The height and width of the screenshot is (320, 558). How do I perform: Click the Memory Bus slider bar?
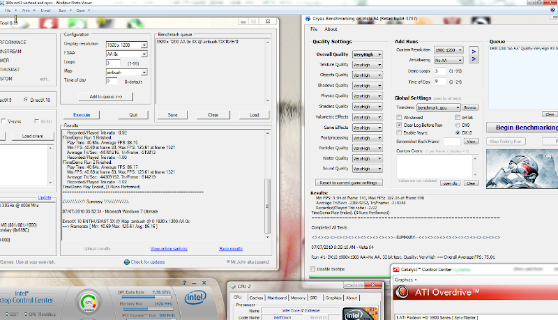pos(147,309)
